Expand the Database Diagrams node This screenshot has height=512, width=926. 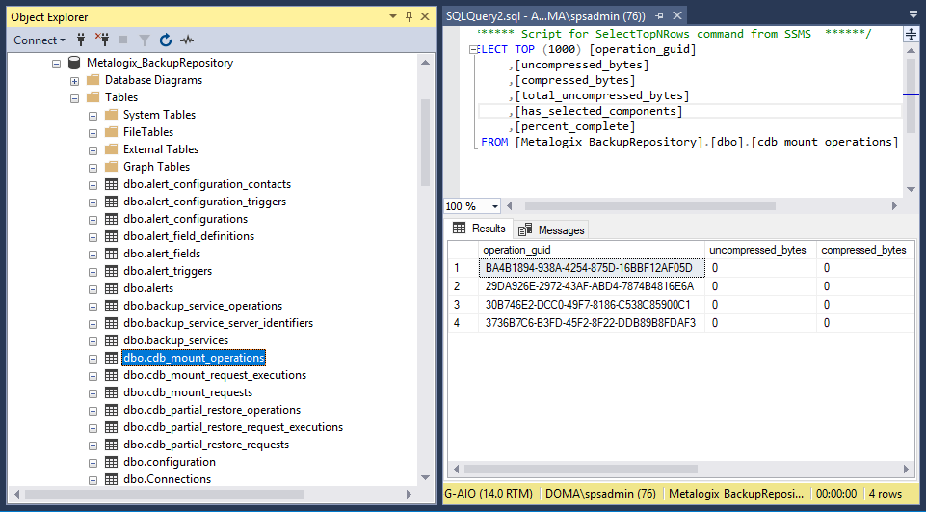click(75, 80)
